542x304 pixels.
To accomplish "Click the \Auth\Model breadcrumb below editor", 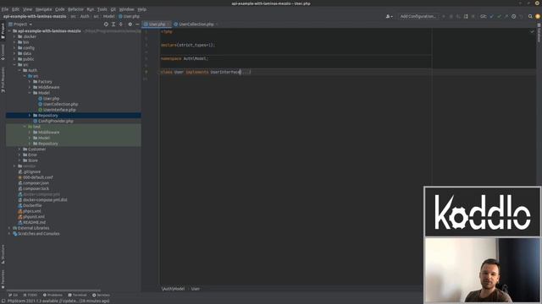I will click(x=173, y=289).
